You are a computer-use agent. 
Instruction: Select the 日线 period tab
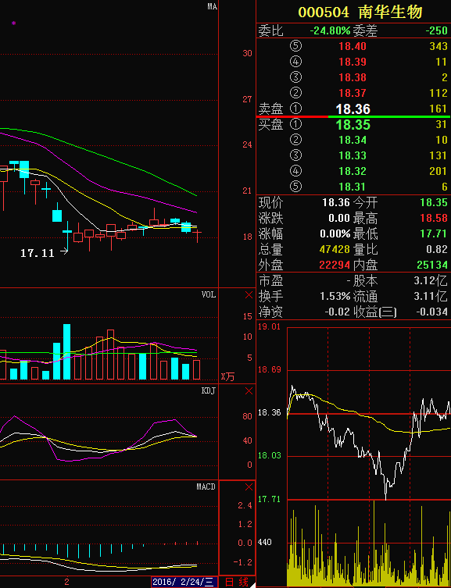click(237, 582)
